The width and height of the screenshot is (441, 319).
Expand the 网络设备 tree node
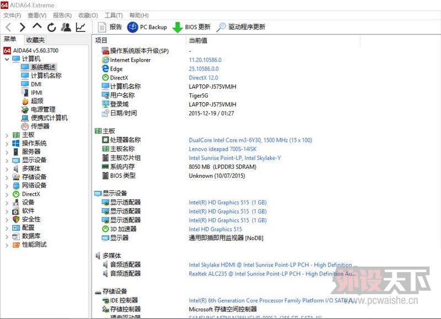pyautogui.click(x=7, y=186)
